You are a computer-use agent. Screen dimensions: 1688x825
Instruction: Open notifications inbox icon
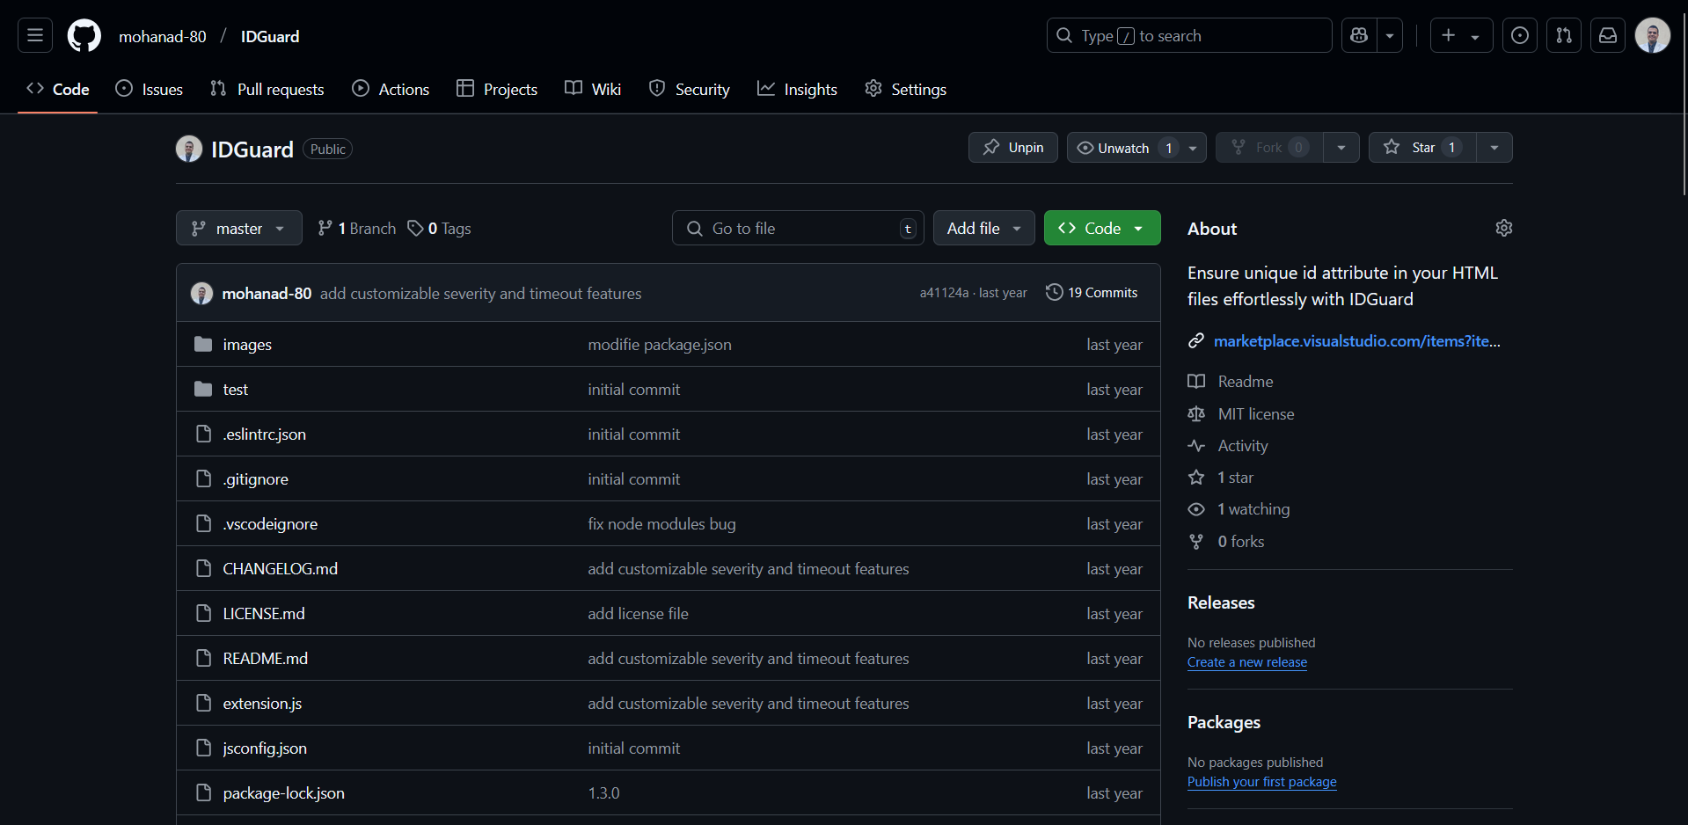coord(1608,35)
